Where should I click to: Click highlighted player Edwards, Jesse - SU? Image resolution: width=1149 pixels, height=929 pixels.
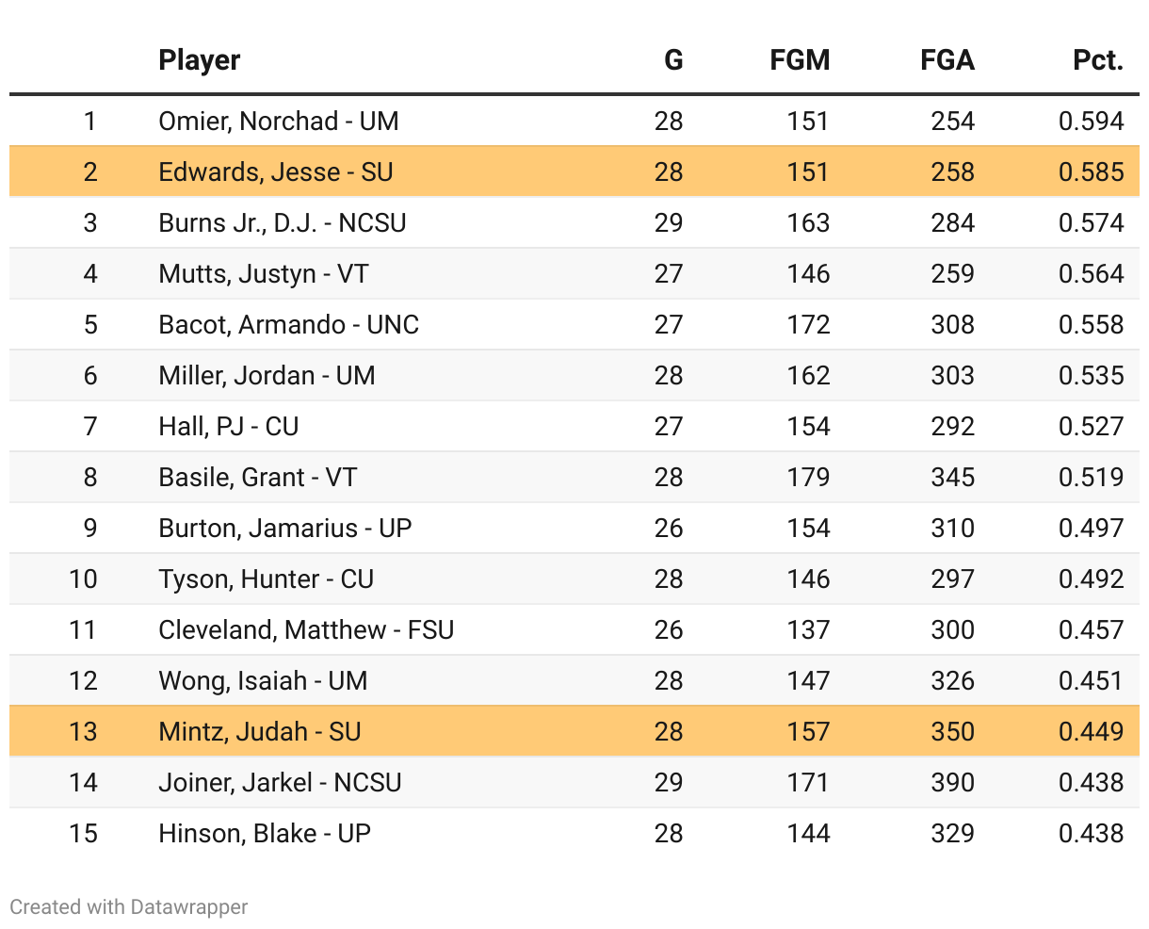276,172
